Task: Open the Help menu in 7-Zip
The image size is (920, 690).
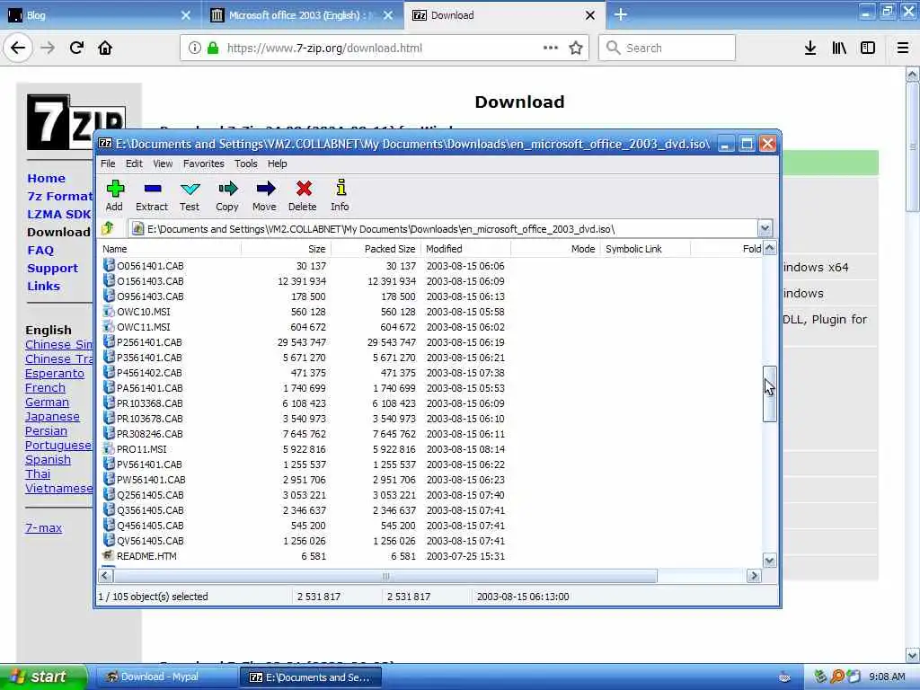Action: [277, 164]
